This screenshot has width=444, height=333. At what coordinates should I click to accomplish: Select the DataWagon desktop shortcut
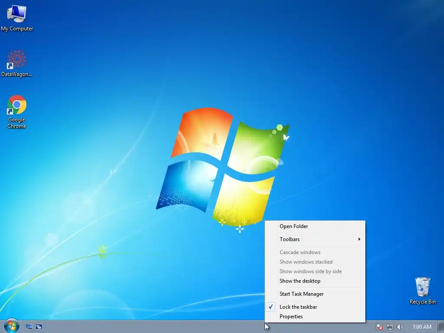tap(17, 63)
